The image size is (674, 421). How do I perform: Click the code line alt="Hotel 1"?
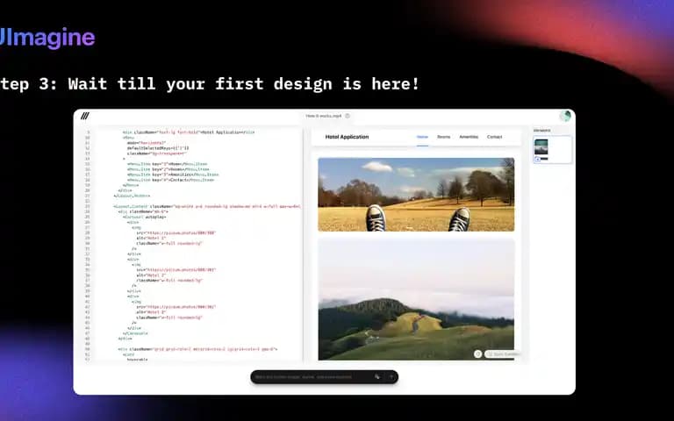click(151, 238)
